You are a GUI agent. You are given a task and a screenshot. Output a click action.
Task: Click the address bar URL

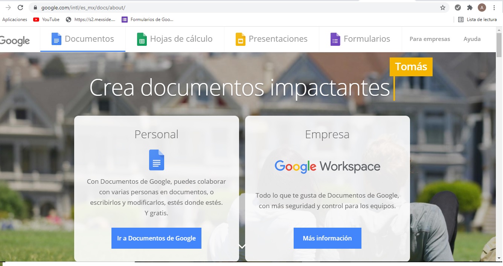click(83, 8)
